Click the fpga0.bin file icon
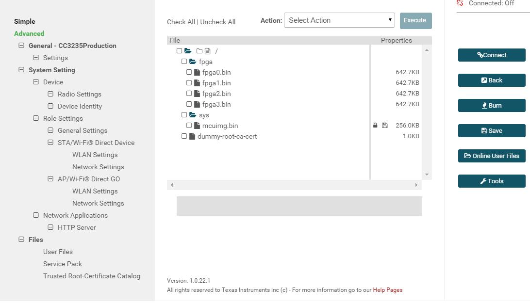Image resolution: width=530 pixels, height=304 pixels. [197, 72]
